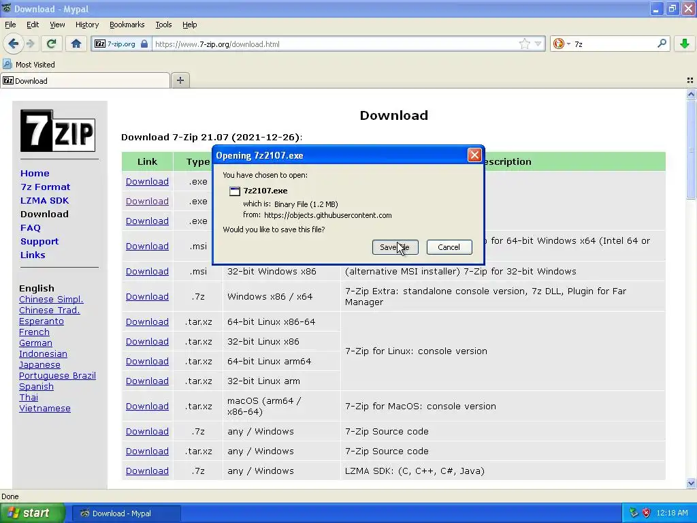Click the forward arrow button
The height and width of the screenshot is (523, 697).
click(x=30, y=44)
